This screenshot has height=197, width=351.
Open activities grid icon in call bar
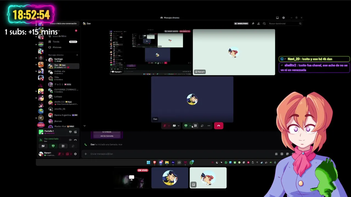point(196,126)
